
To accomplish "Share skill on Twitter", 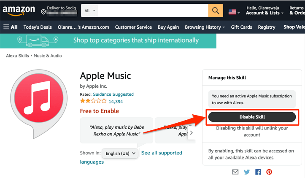I will tap(247, 172).
